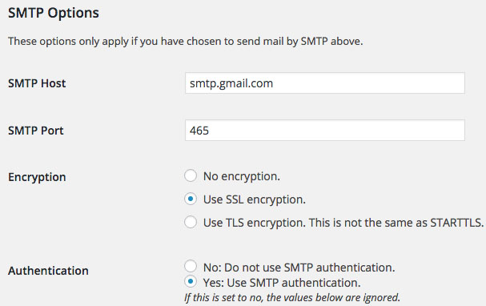Screen dimensions: 486x306
Task: Click the 'Yes: Use SMTP authentication.' label
Action: point(282,283)
